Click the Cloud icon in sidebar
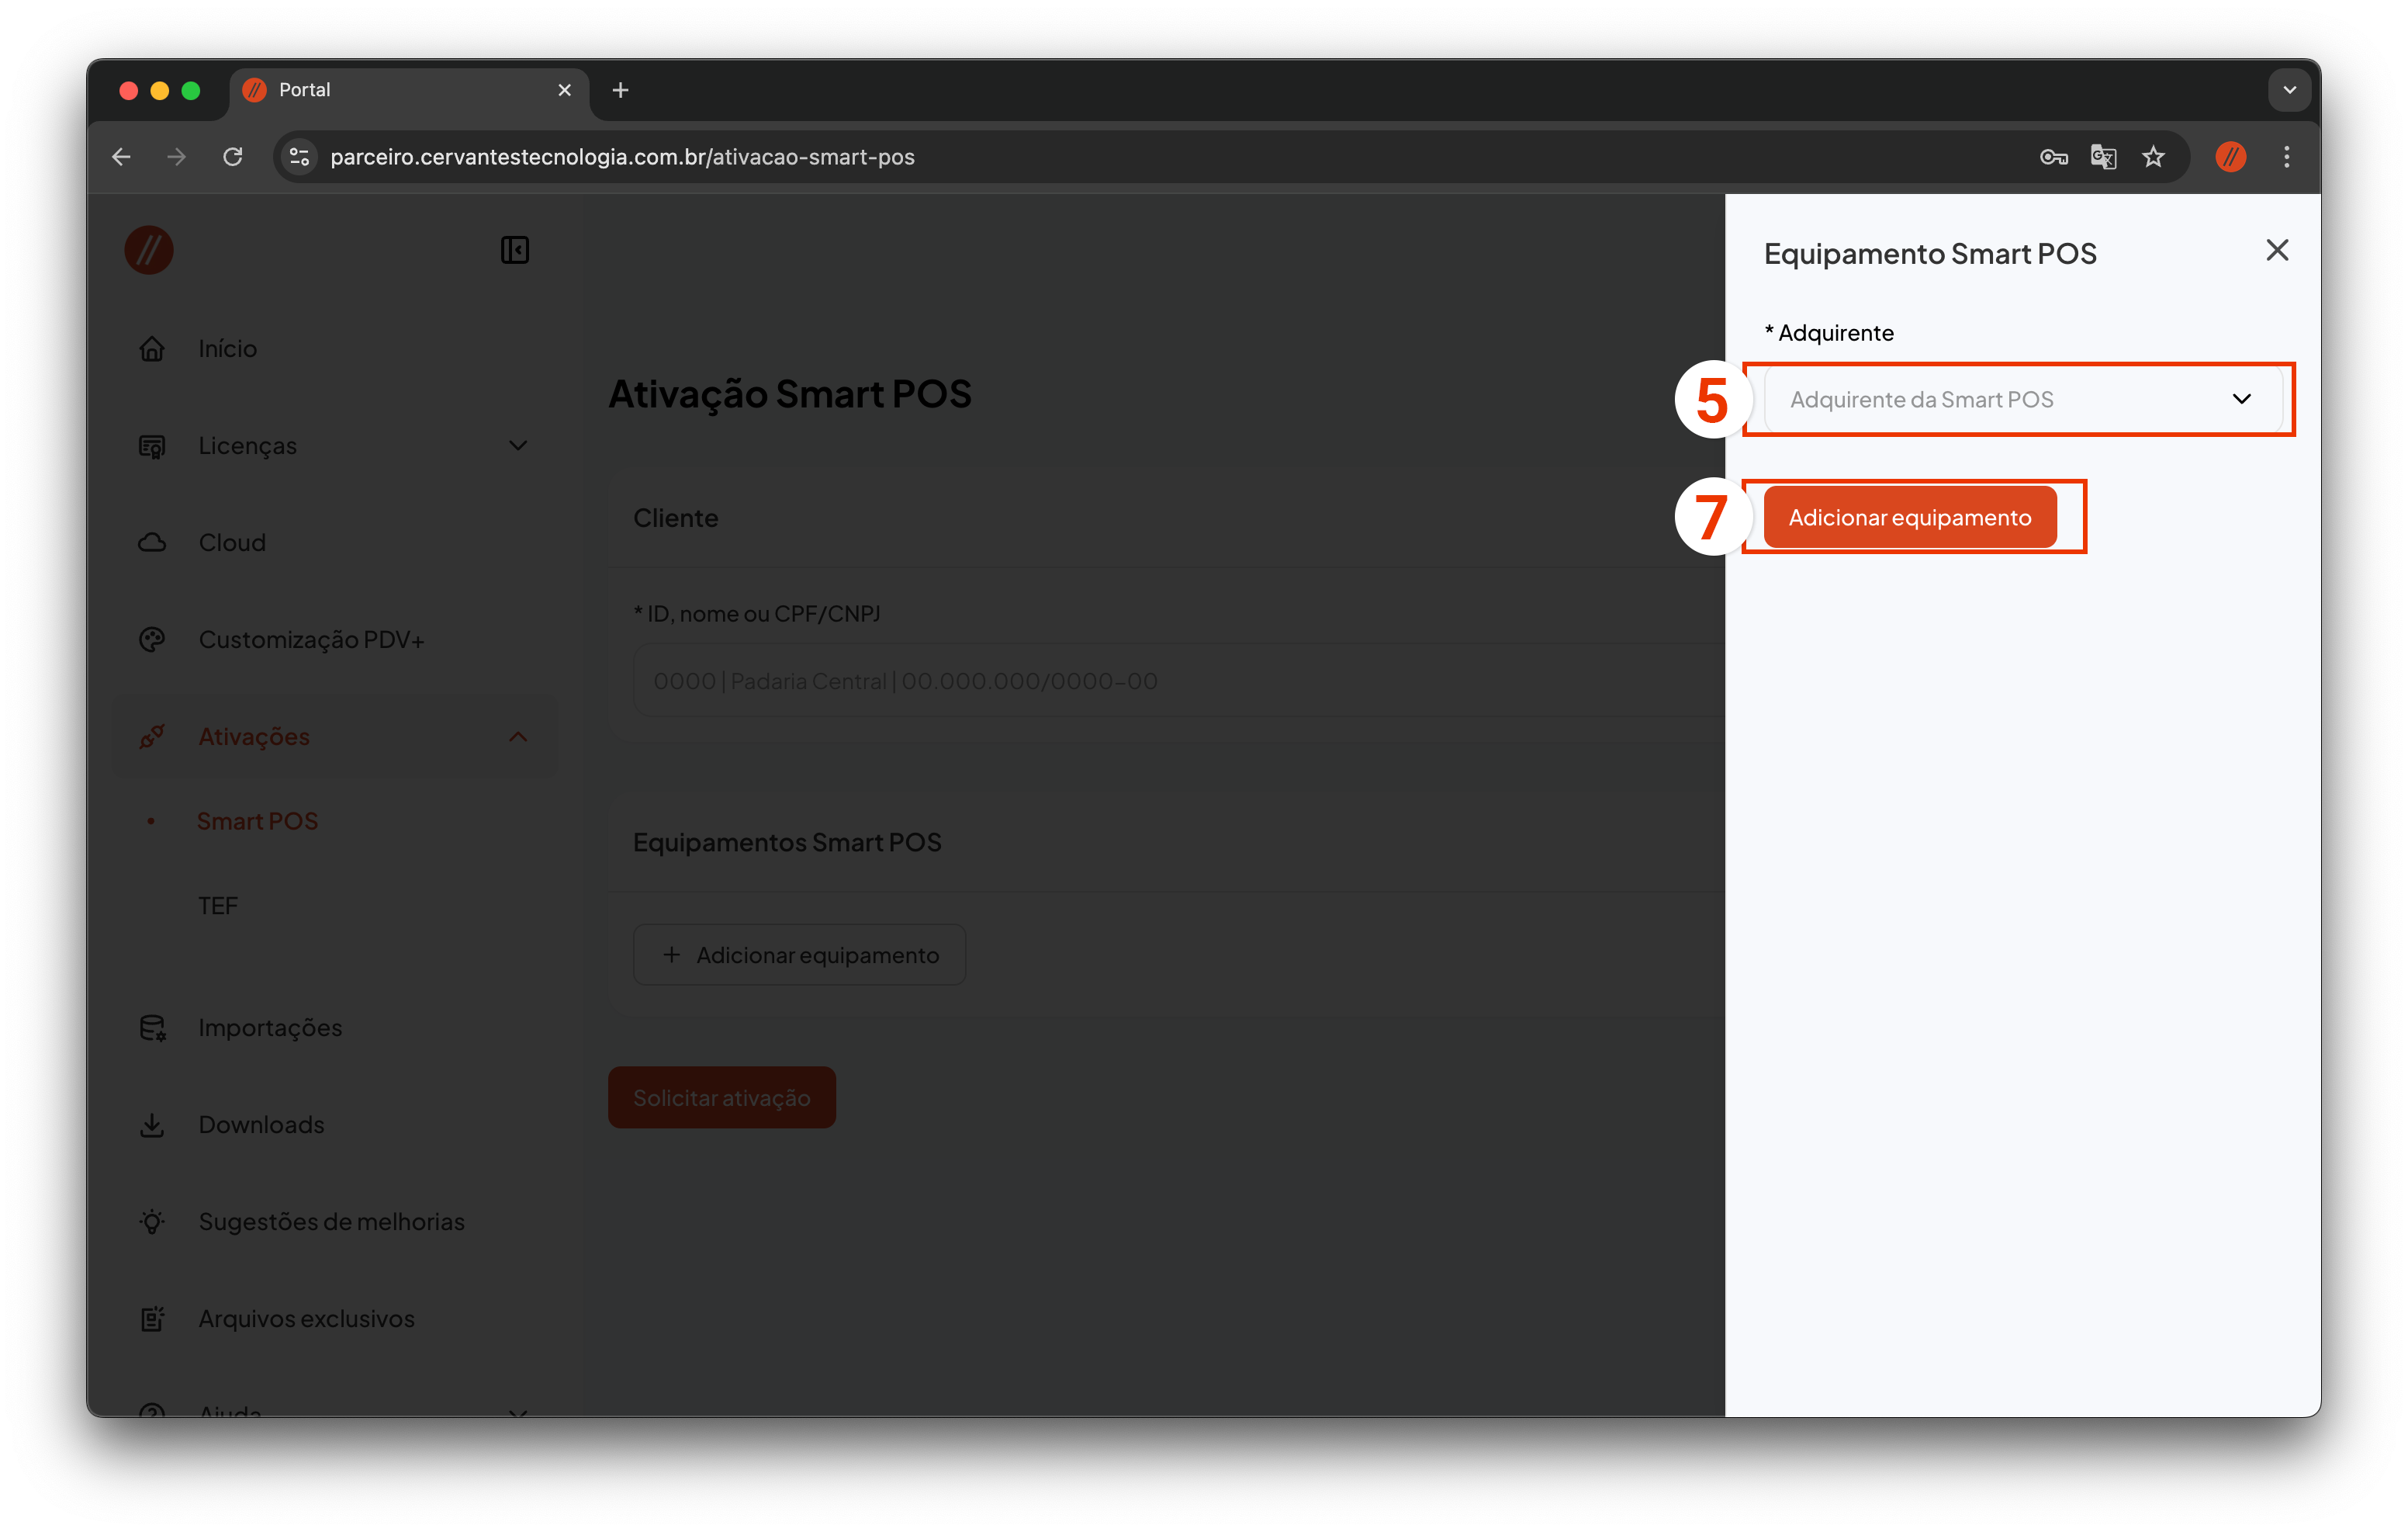 point(152,542)
